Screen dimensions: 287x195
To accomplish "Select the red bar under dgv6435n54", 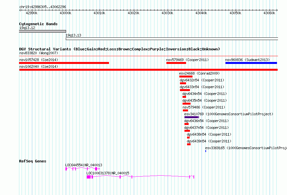I will click(x=186, y=104).
